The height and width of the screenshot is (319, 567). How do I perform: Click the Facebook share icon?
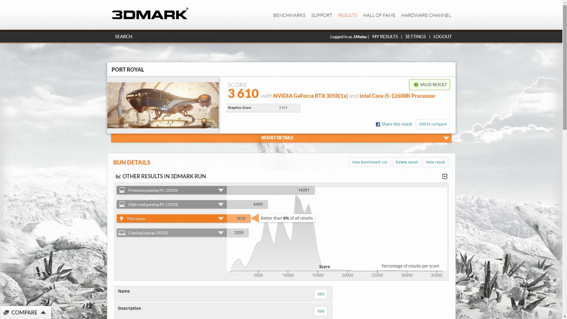(x=378, y=124)
